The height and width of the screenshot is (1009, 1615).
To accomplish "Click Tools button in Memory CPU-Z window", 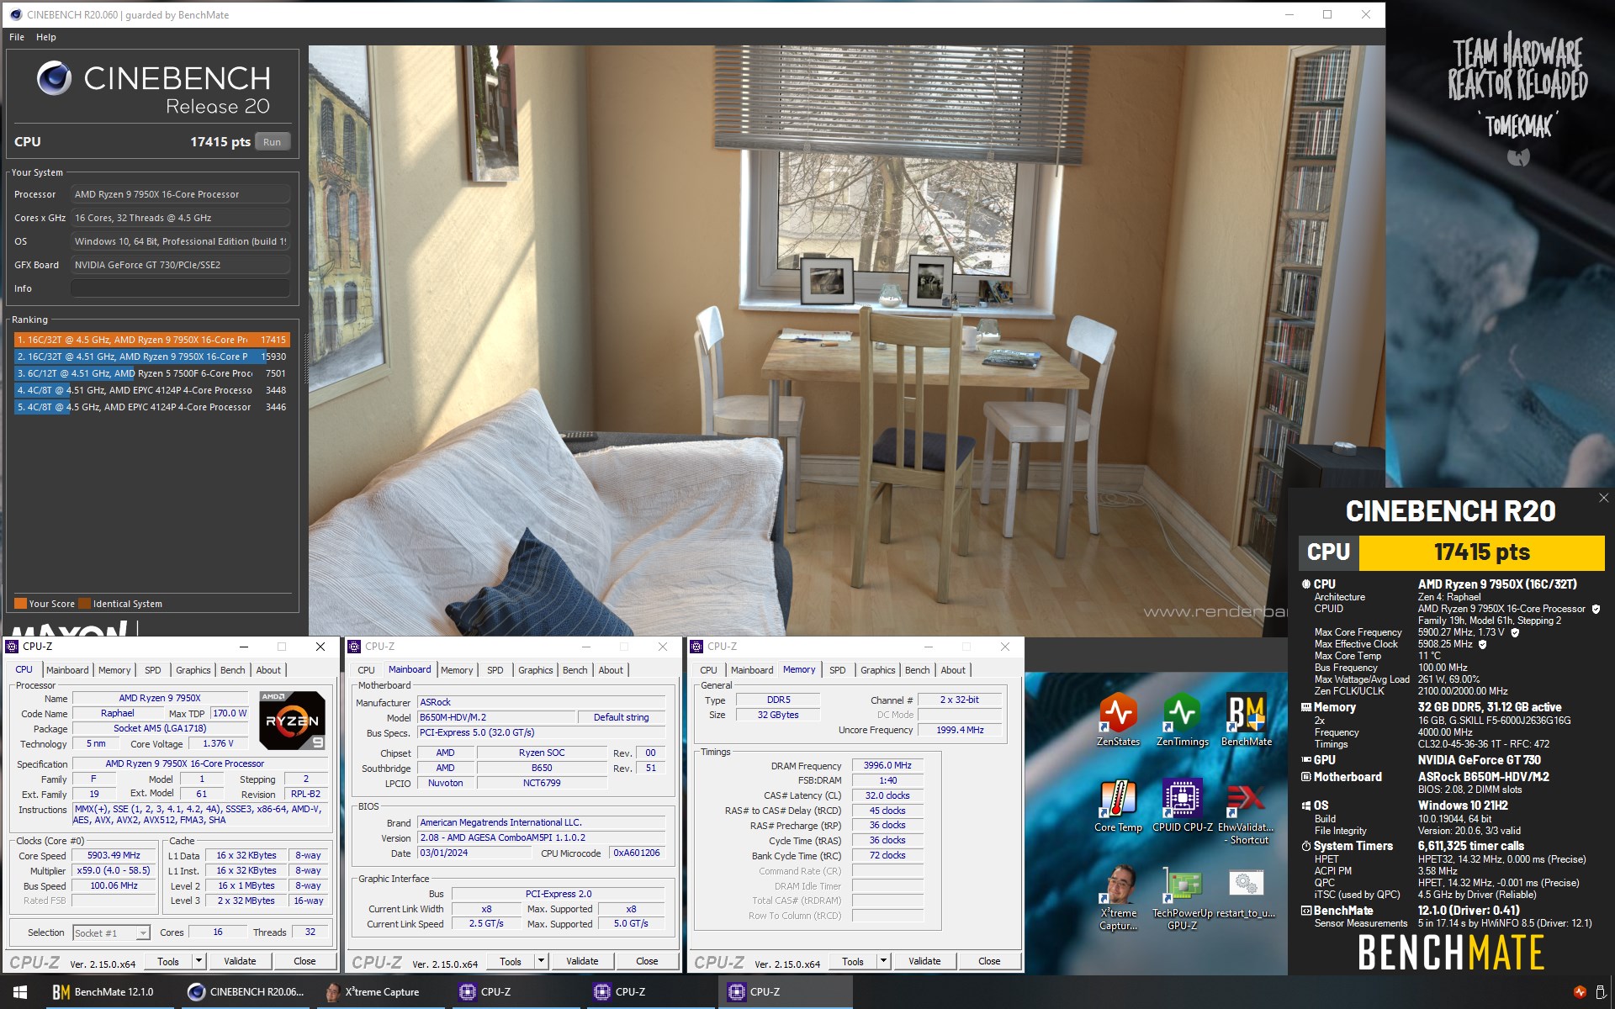I will [853, 961].
